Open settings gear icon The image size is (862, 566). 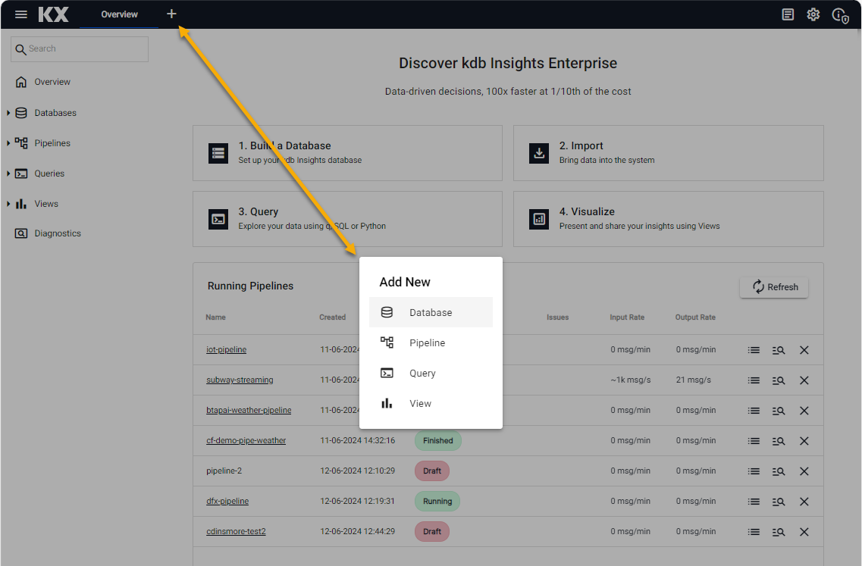click(813, 14)
